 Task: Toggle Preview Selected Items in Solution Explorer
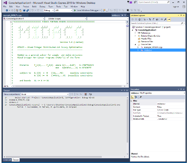coord(169,20)
